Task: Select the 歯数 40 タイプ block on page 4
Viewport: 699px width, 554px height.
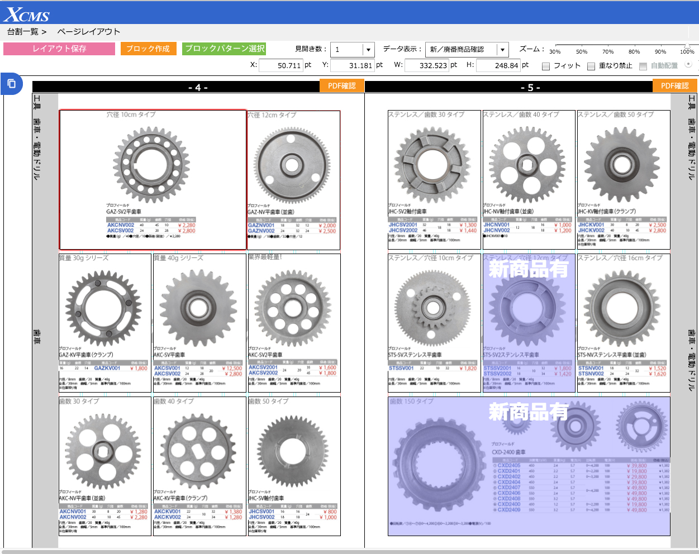Action: (x=199, y=466)
